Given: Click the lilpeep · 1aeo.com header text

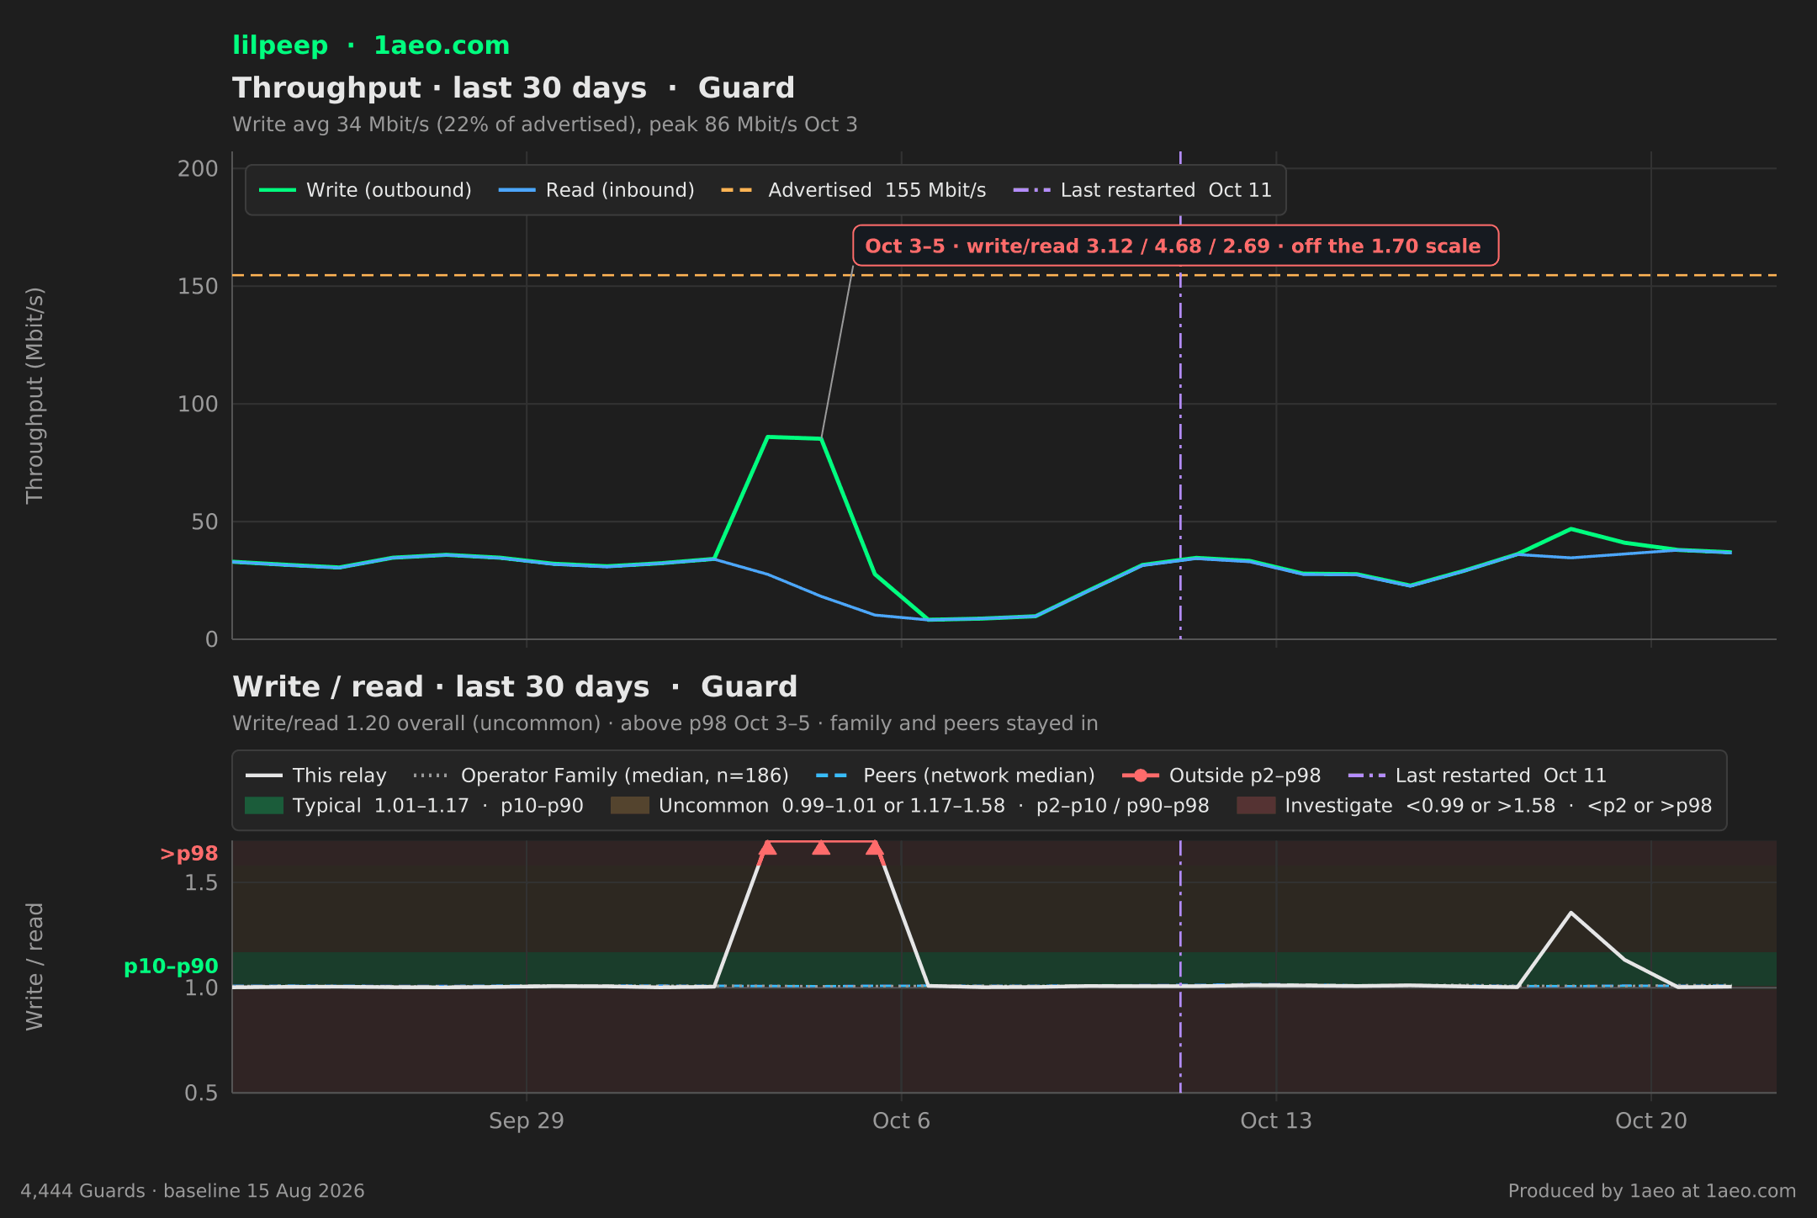Looking at the screenshot, I should pos(371,45).
